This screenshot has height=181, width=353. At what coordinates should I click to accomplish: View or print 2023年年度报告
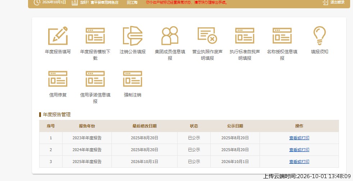tap(299, 138)
